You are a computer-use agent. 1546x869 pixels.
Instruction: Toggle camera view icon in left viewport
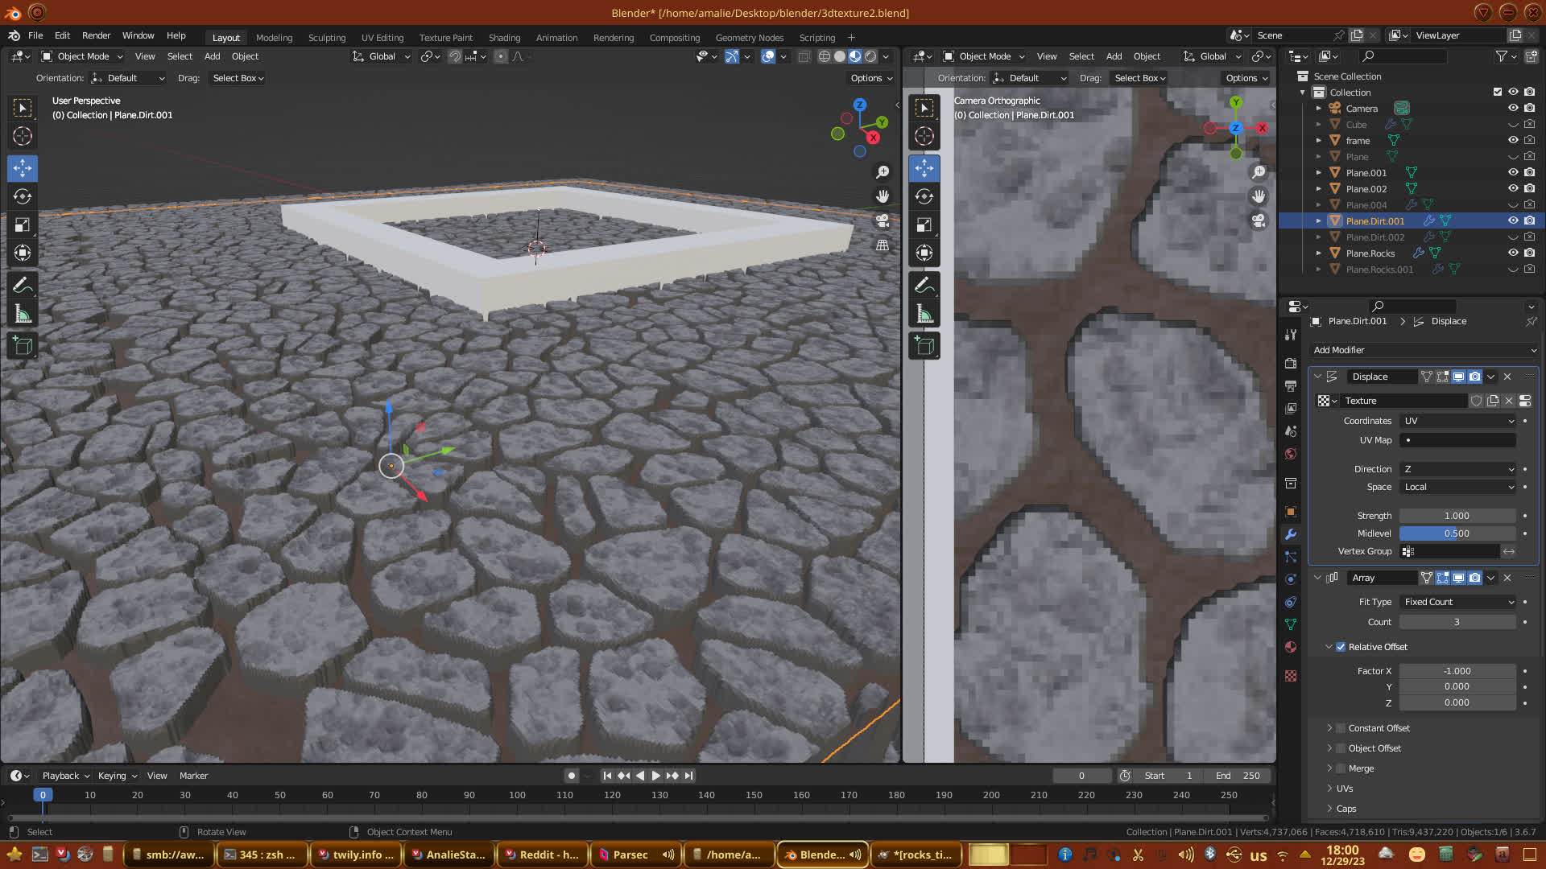(883, 220)
